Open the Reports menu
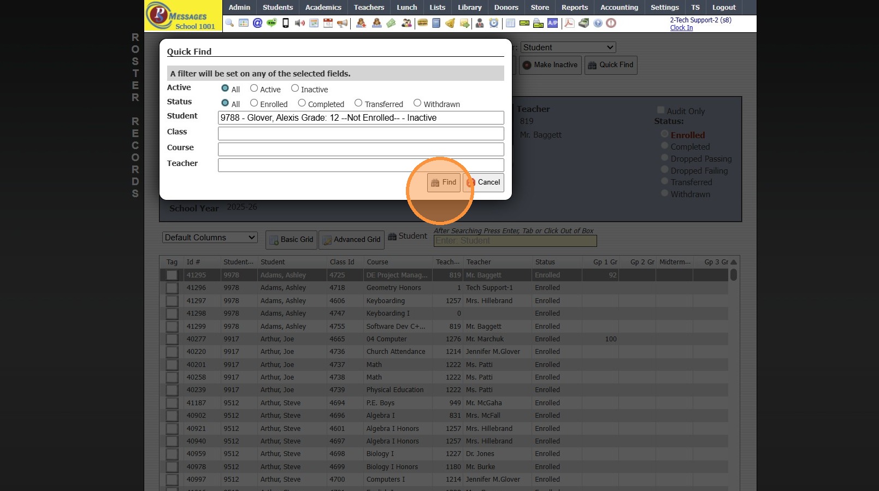The image size is (879, 491). coord(574,8)
